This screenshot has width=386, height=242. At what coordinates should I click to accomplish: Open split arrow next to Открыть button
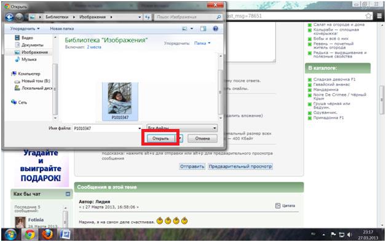[x=180, y=138]
